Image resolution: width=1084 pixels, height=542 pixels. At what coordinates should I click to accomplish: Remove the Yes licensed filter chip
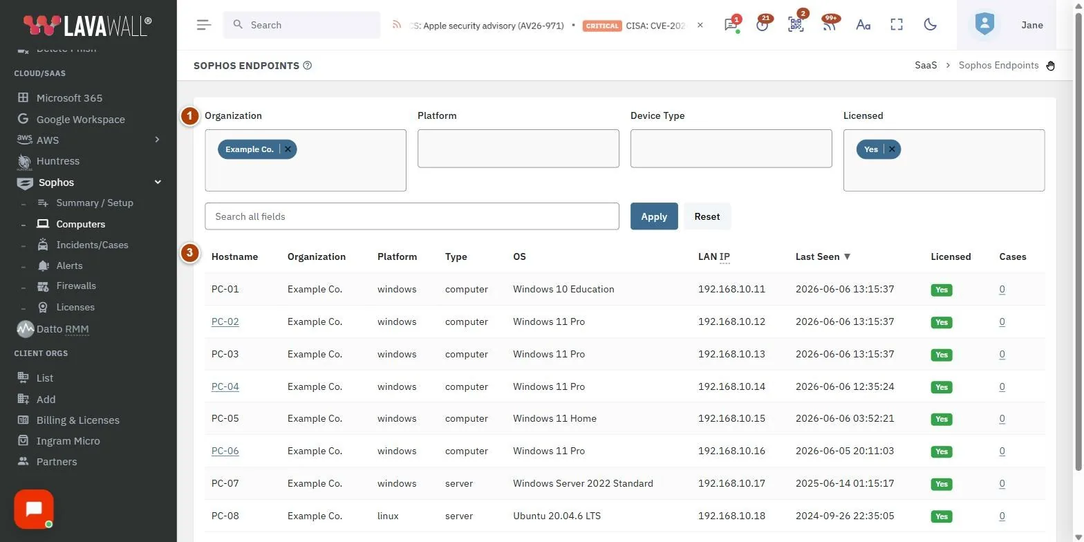click(x=892, y=149)
